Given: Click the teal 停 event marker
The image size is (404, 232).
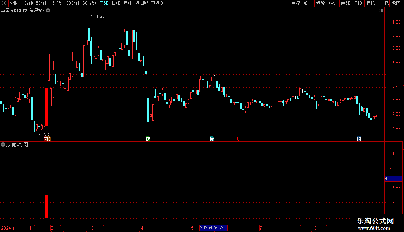Looking at the screenshot, I should point(212,139).
